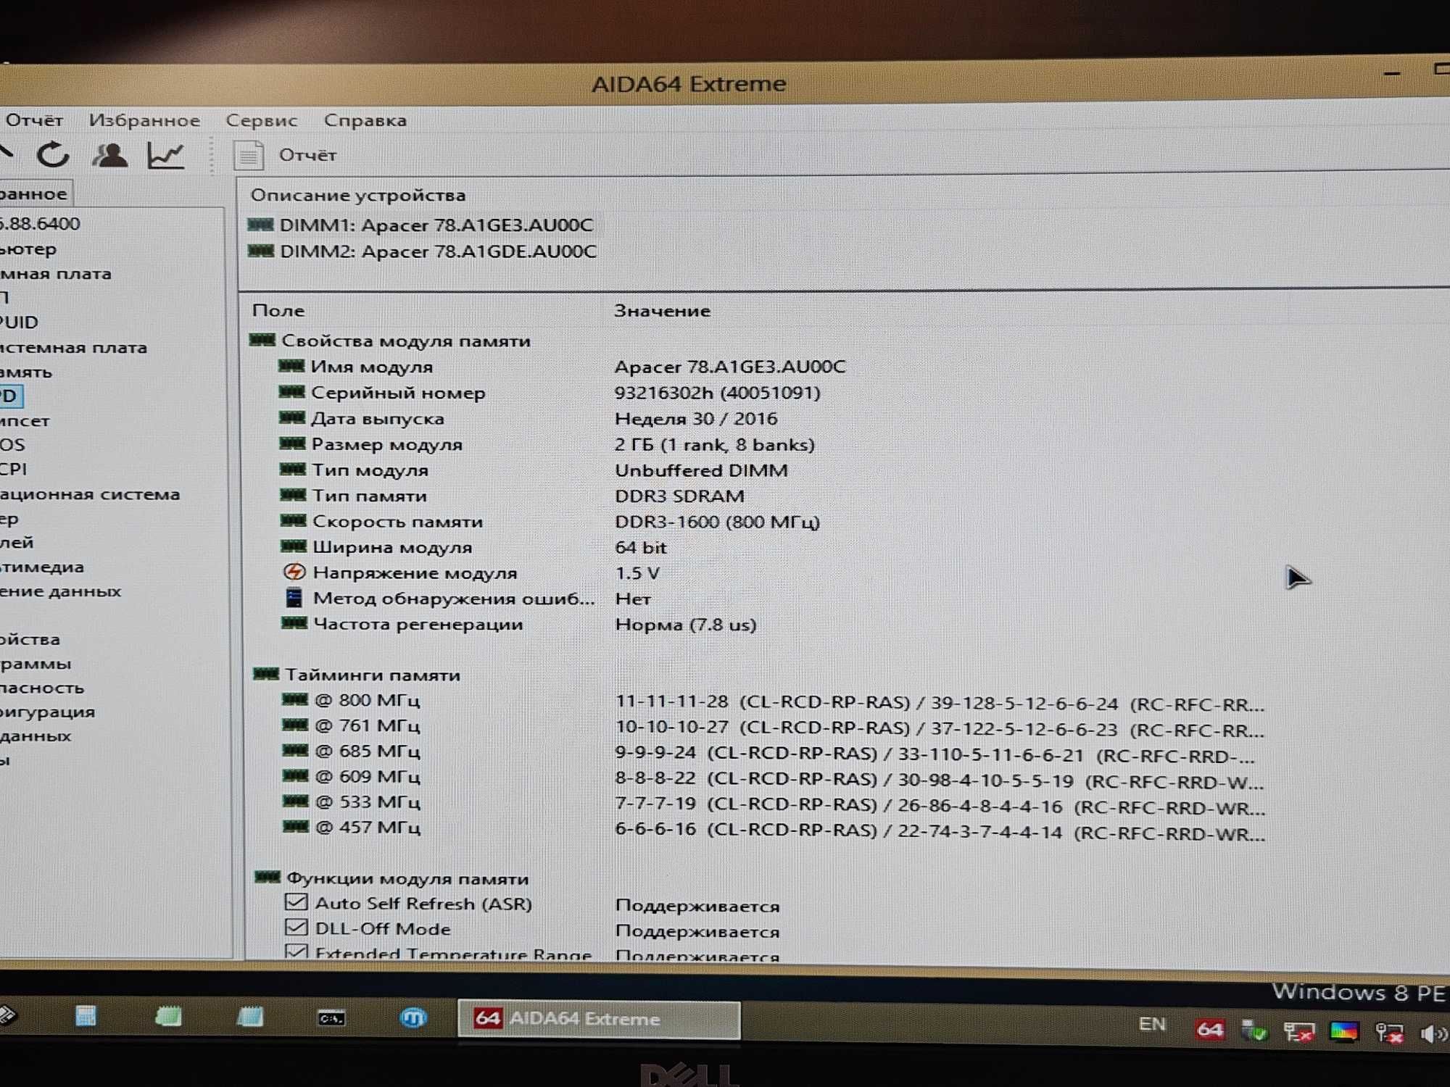Click the value DDR3-1600 (800 МГц)
1450x1087 pixels.
click(717, 522)
